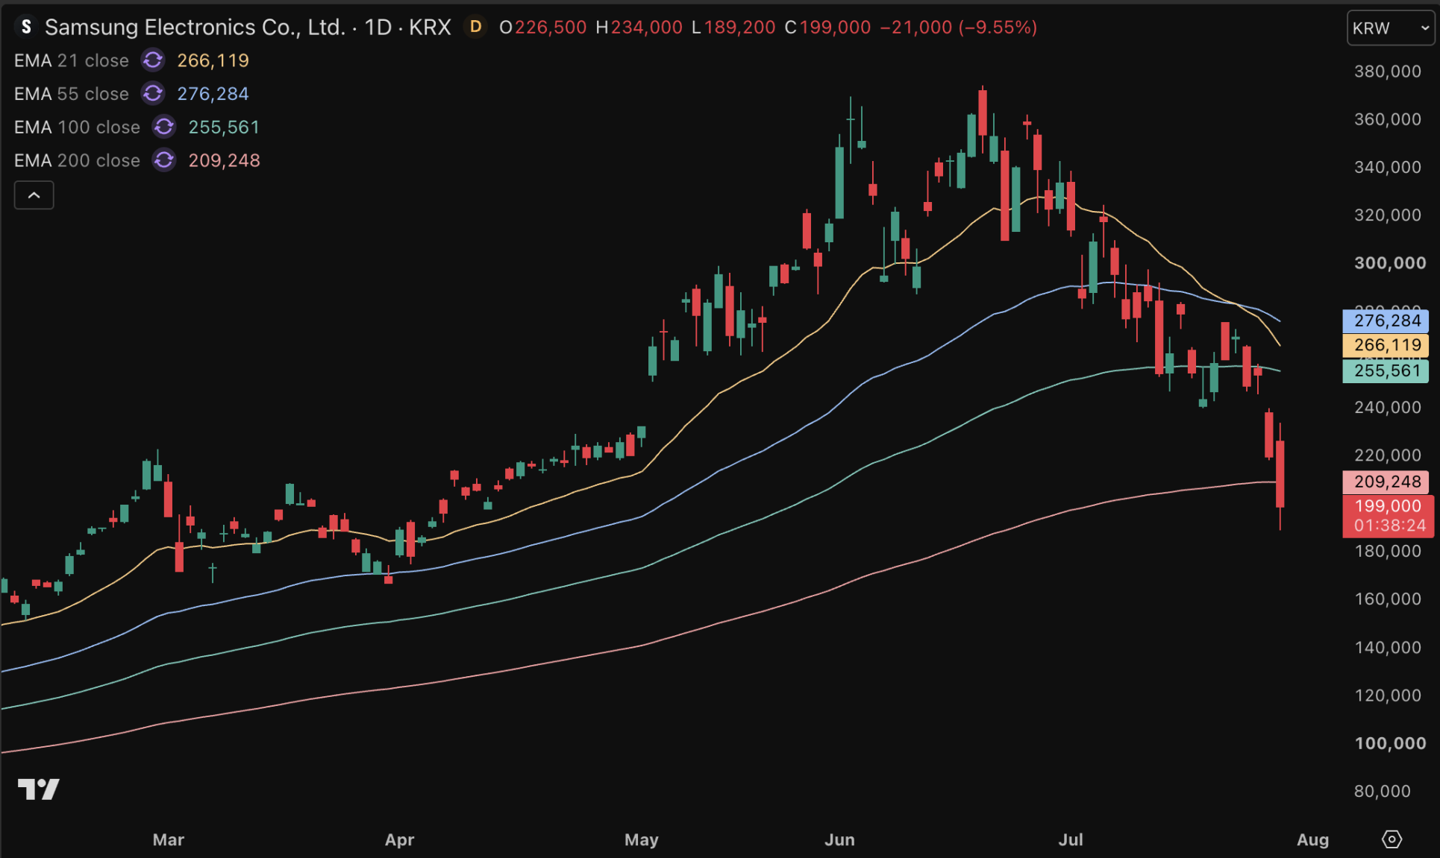Image resolution: width=1440 pixels, height=858 pixels.
Task: Click the blue 276,284 price label
Action: [1386, 321]
